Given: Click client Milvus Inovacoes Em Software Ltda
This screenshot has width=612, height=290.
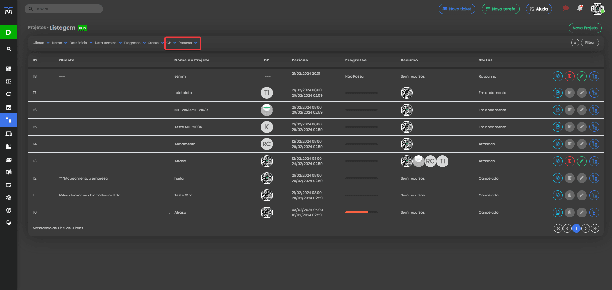Looking at the screenshot, I should (90, 195).
